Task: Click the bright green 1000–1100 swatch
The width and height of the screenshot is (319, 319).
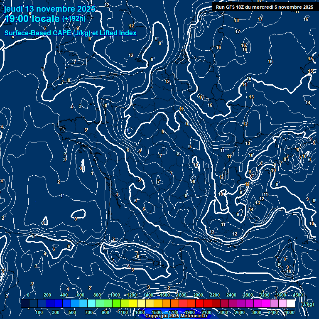Action: click(116, 303)
